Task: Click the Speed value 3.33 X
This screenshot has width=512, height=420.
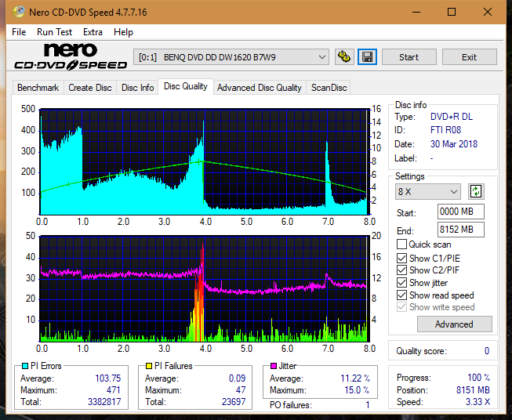Action: click(478, 402)
